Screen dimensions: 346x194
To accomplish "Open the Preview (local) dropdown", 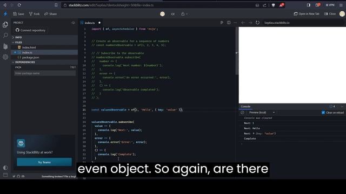I will point(262,113).
